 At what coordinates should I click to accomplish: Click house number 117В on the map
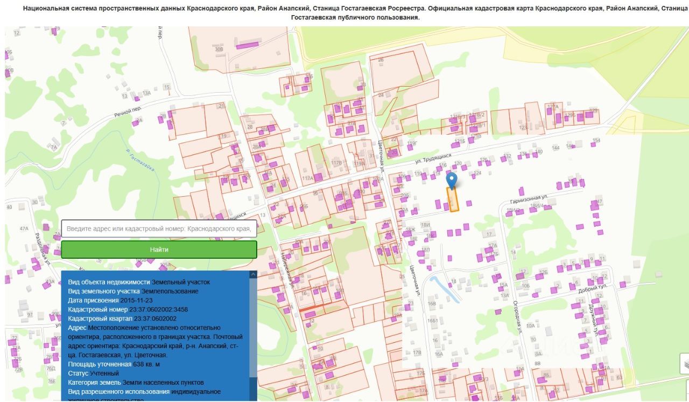[336, 162]
